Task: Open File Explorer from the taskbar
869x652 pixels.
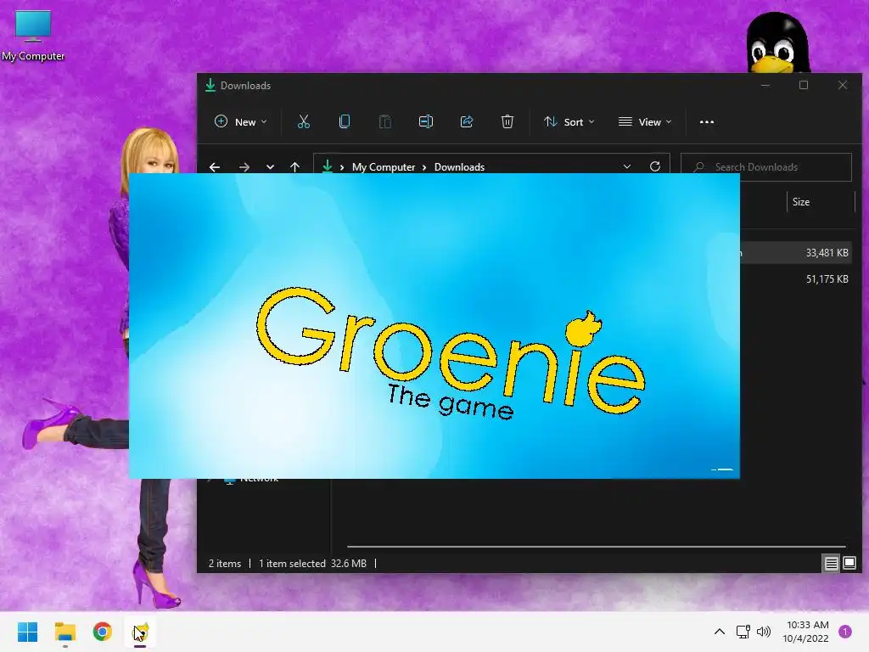Action: tap(64, 632)
